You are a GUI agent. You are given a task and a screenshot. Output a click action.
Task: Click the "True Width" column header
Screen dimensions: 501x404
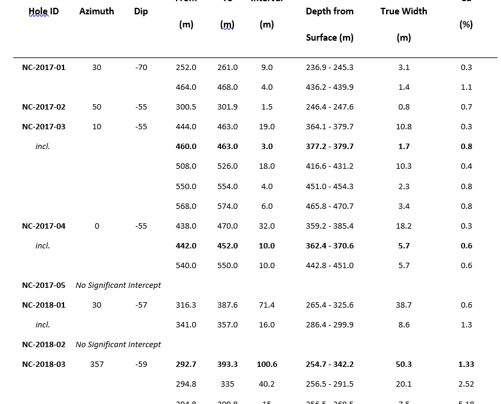coord(404,11)
